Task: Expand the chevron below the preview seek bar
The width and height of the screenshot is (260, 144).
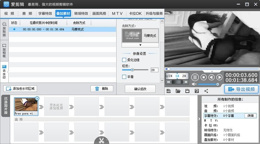Action: tap(212, 71)
